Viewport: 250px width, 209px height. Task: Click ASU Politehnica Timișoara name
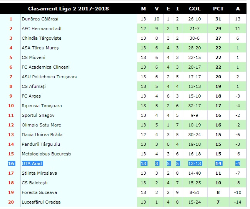pos(49,77)
